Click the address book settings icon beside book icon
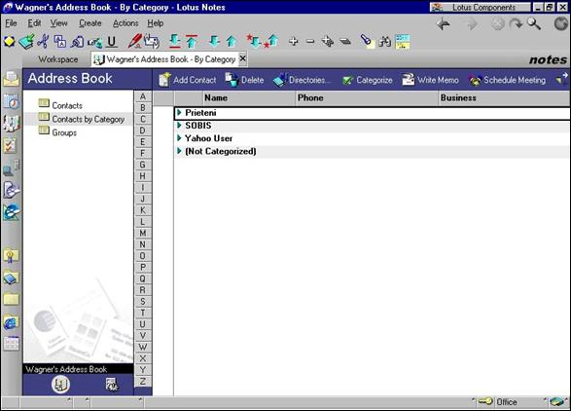The image size is (571, 411). pos(112,385)
